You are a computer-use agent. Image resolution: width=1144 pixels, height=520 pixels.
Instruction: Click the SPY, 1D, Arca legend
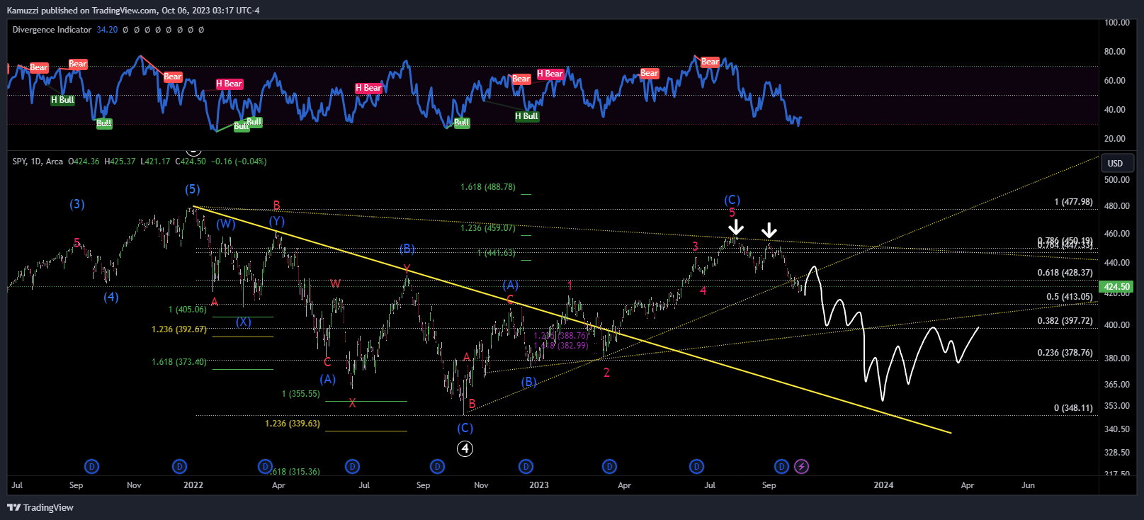[38, 162]
